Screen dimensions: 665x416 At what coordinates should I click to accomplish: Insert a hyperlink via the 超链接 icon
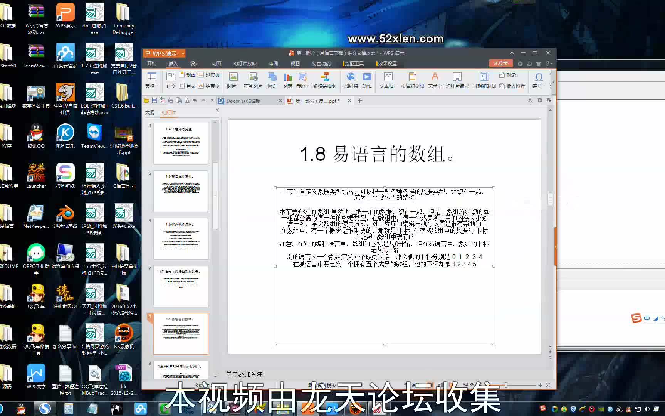(x=351, y=80)
